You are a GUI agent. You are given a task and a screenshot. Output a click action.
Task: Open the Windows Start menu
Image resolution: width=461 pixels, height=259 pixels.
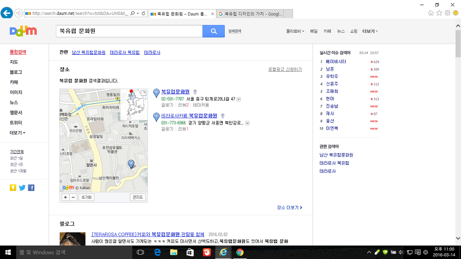(8, 252)
